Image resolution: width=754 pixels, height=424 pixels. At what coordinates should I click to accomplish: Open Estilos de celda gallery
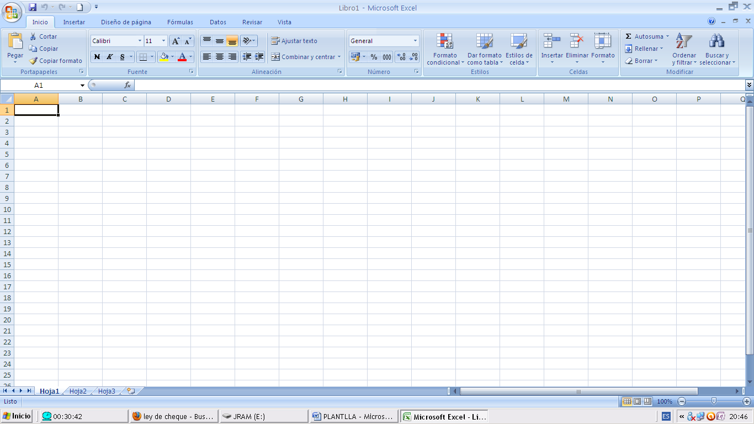click(x=519, y=49)
